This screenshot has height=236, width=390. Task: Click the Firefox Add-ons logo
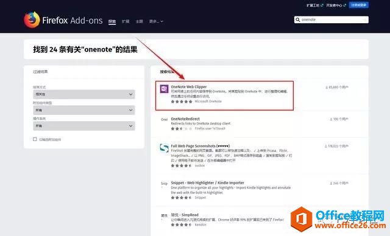point(63,20)
